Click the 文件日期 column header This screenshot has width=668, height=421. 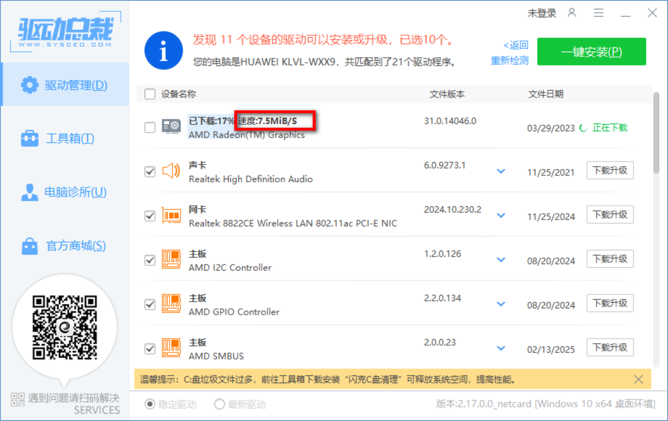[x=546, y=94]
